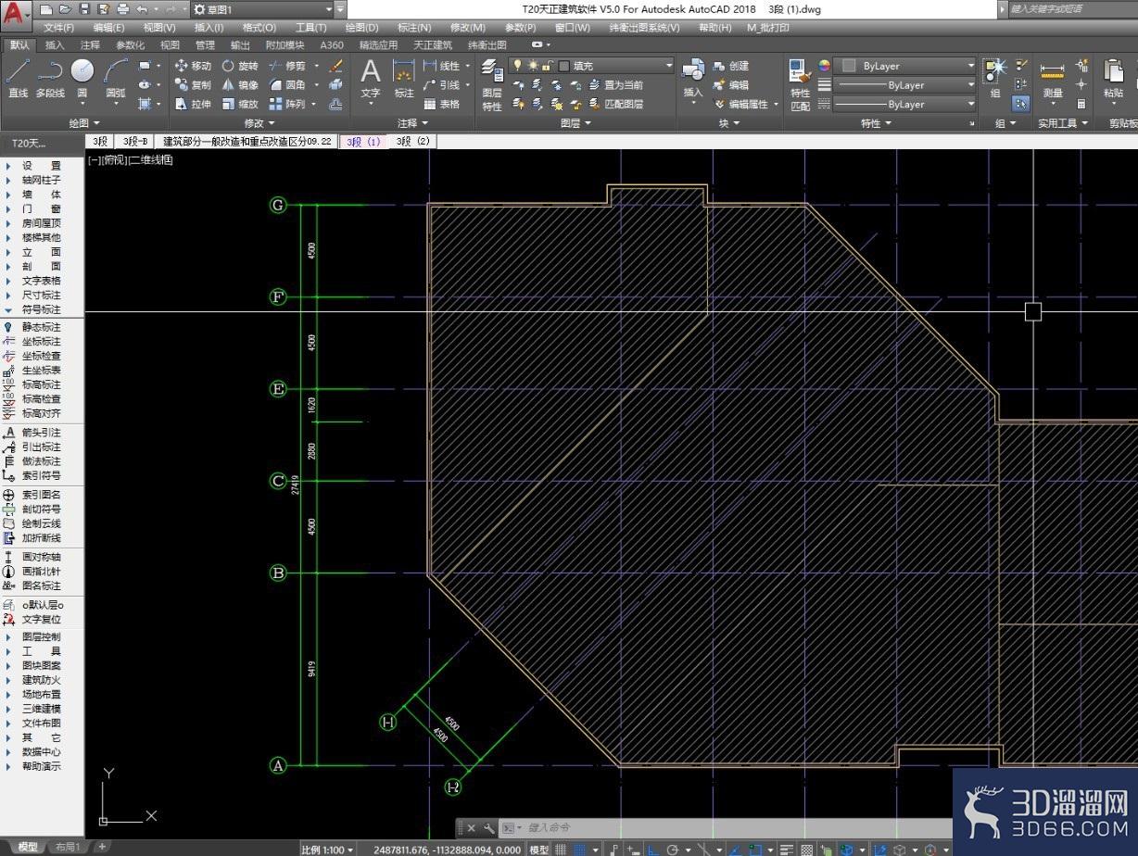
Task: Click 箭头引注 in the sidebar
Action: pos(42,433)
